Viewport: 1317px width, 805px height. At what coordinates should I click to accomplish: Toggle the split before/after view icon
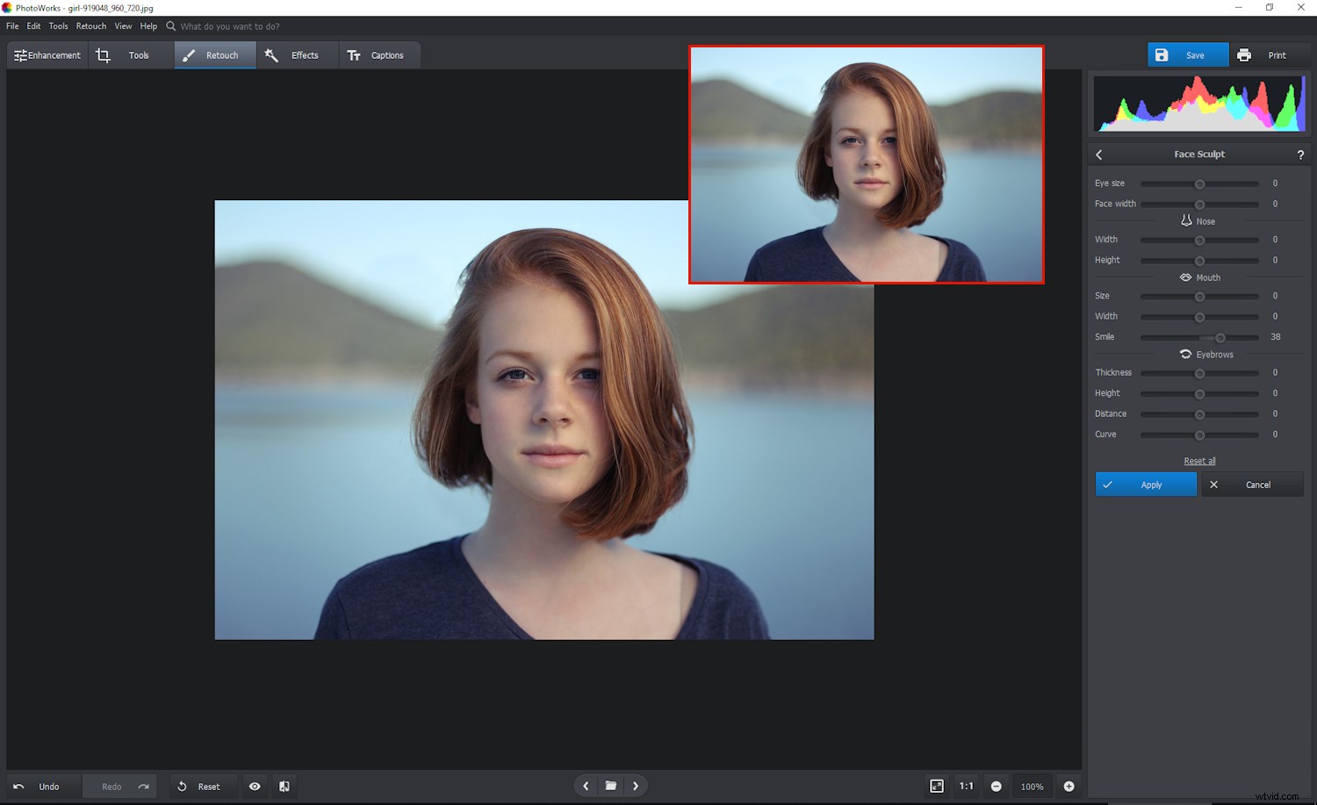283,786
